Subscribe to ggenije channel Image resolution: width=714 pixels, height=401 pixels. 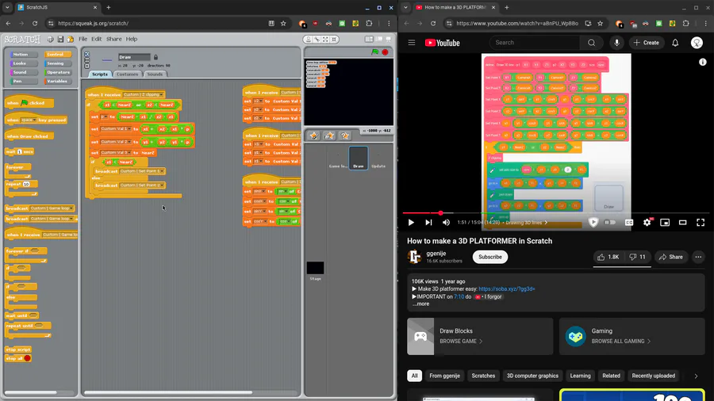click(x=490, y=257)
